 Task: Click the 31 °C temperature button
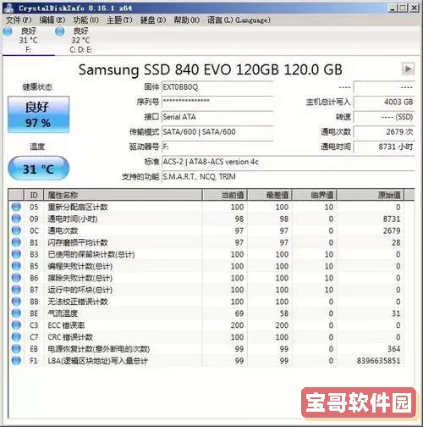coord(38,169)
